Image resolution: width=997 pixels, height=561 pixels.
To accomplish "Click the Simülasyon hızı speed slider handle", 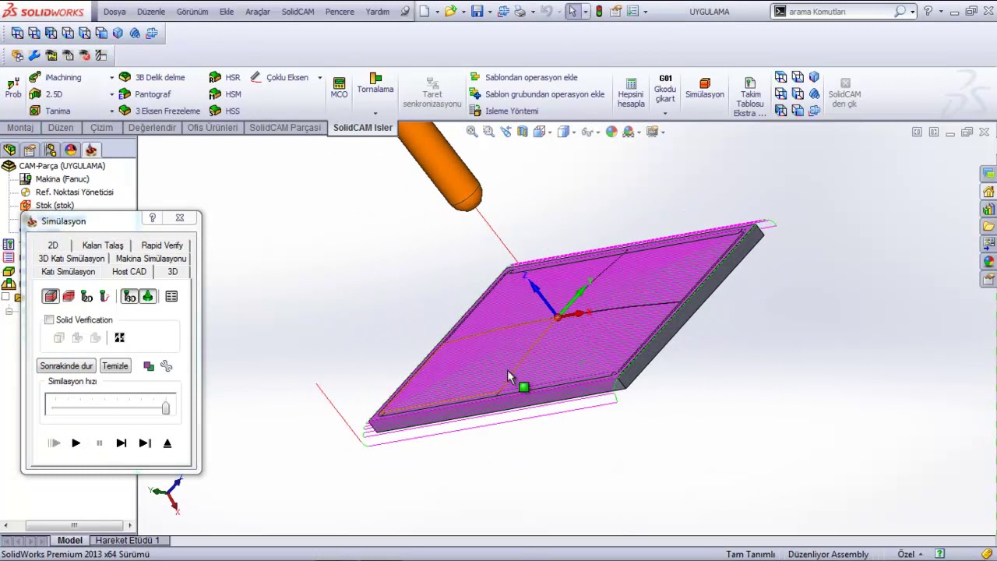I will 165,408.
